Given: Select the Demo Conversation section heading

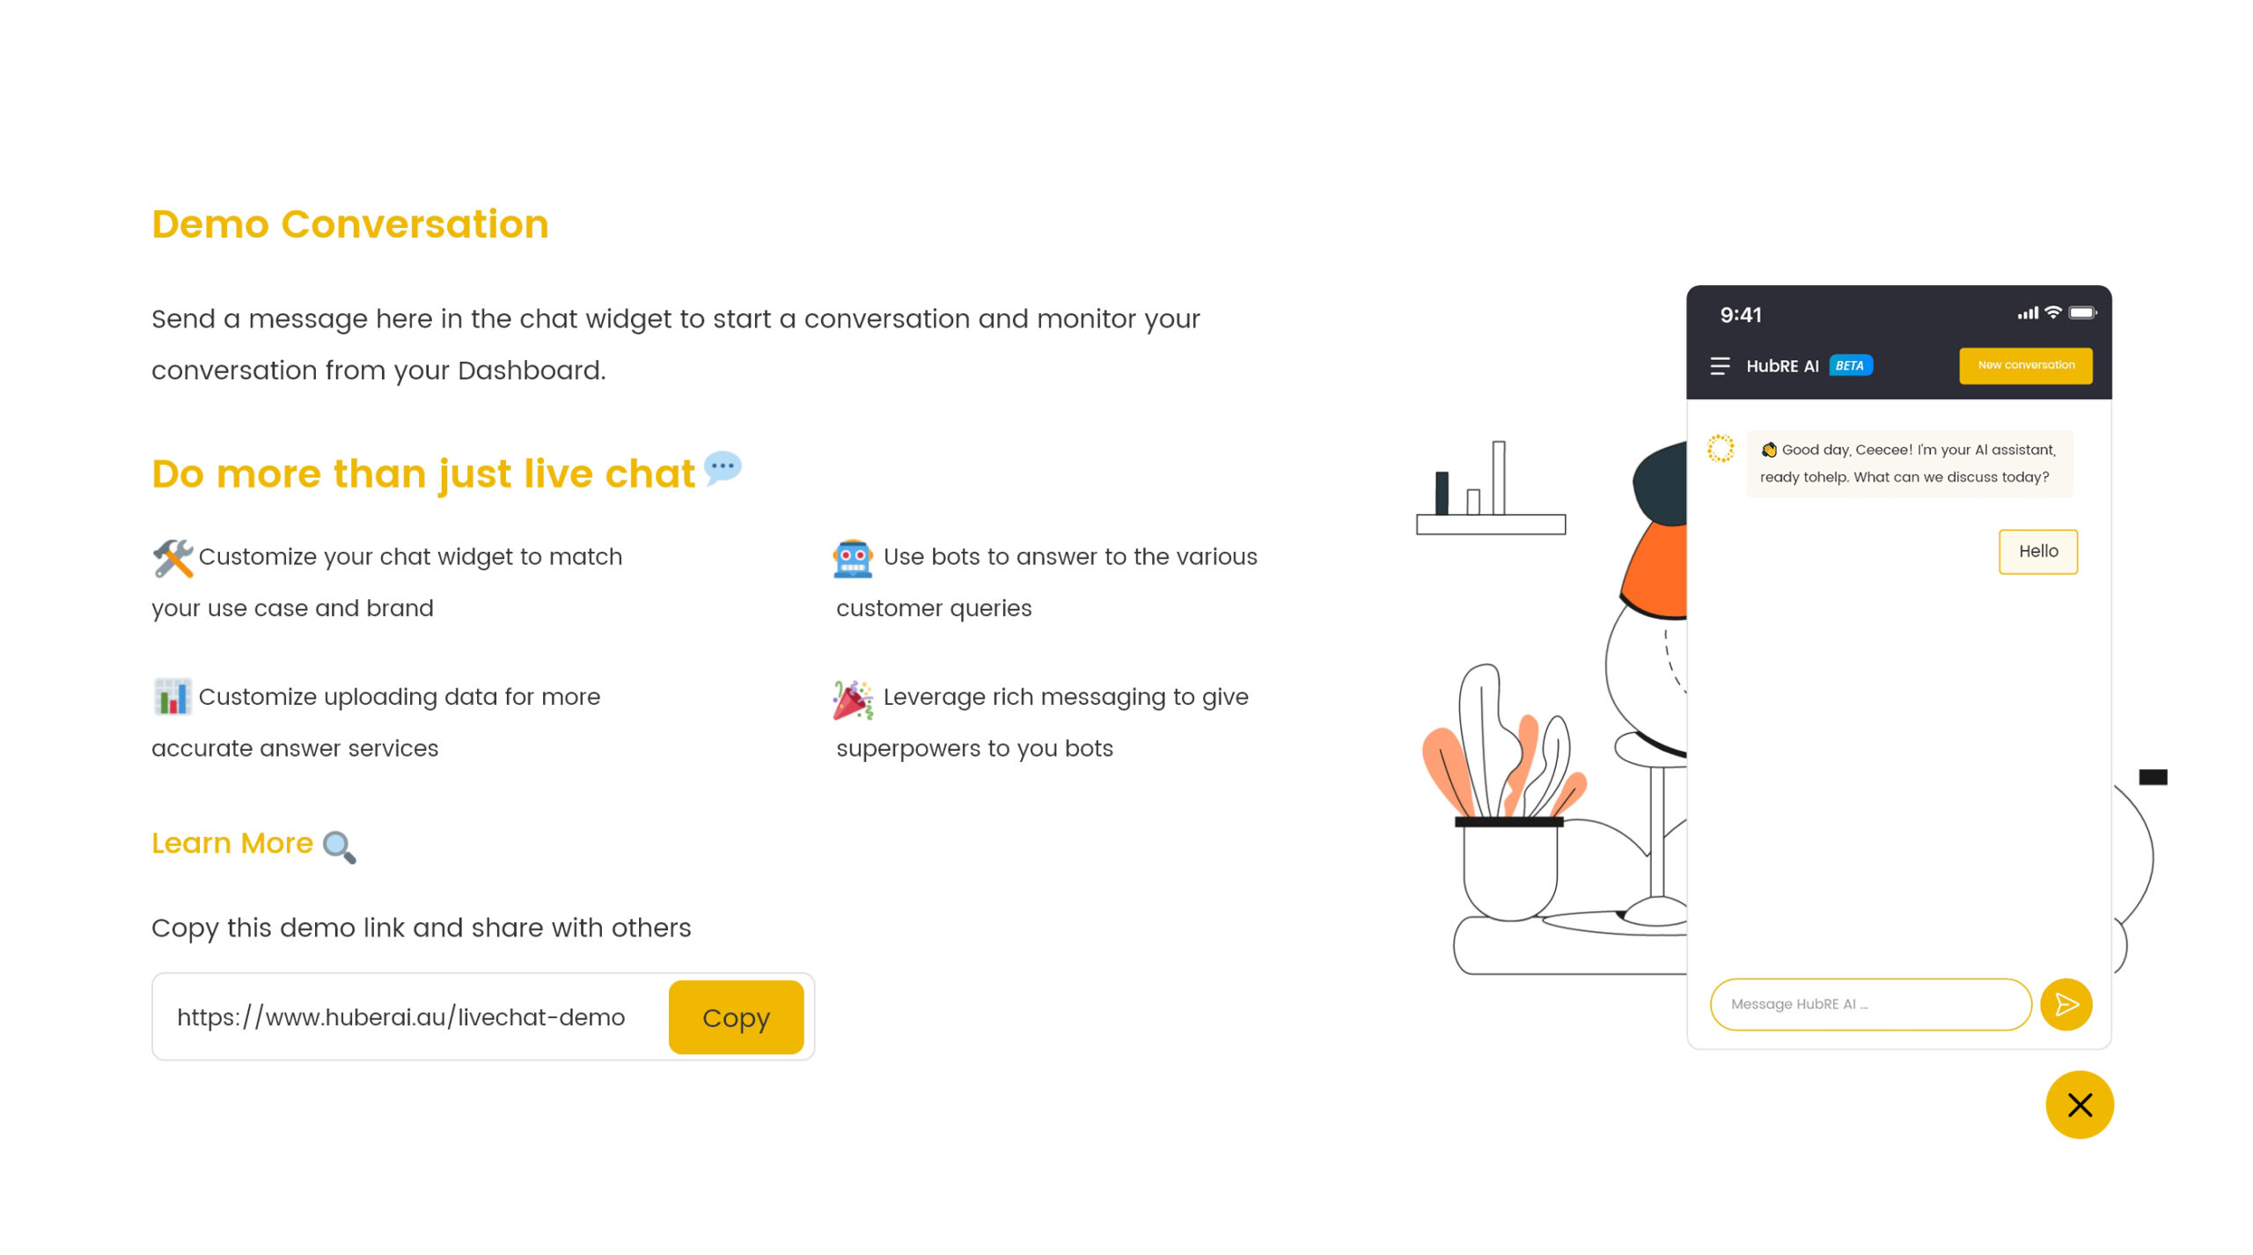Looking at the screenshot, I should (x=349, y=224).
